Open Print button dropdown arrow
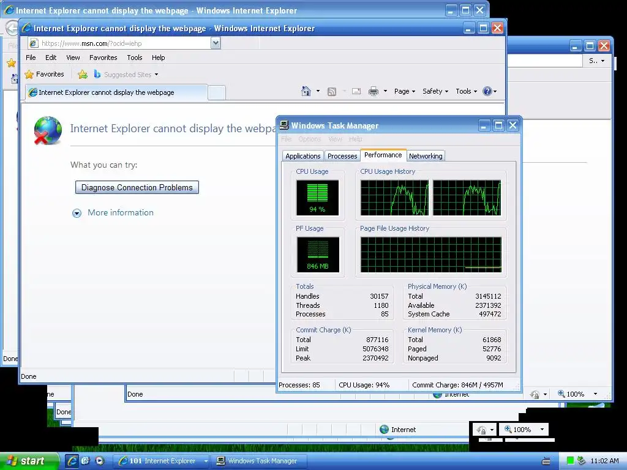627x470 pixels. [x=385, y=91]
